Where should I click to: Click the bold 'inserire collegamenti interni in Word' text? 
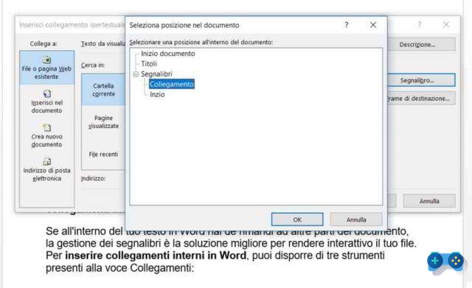tap(156, 256)
